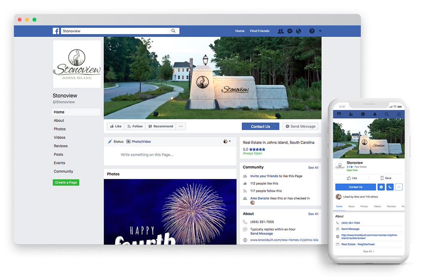Click 112 people like this text
Viewport: 424px width, 277px height.
(x=264, y=183)
